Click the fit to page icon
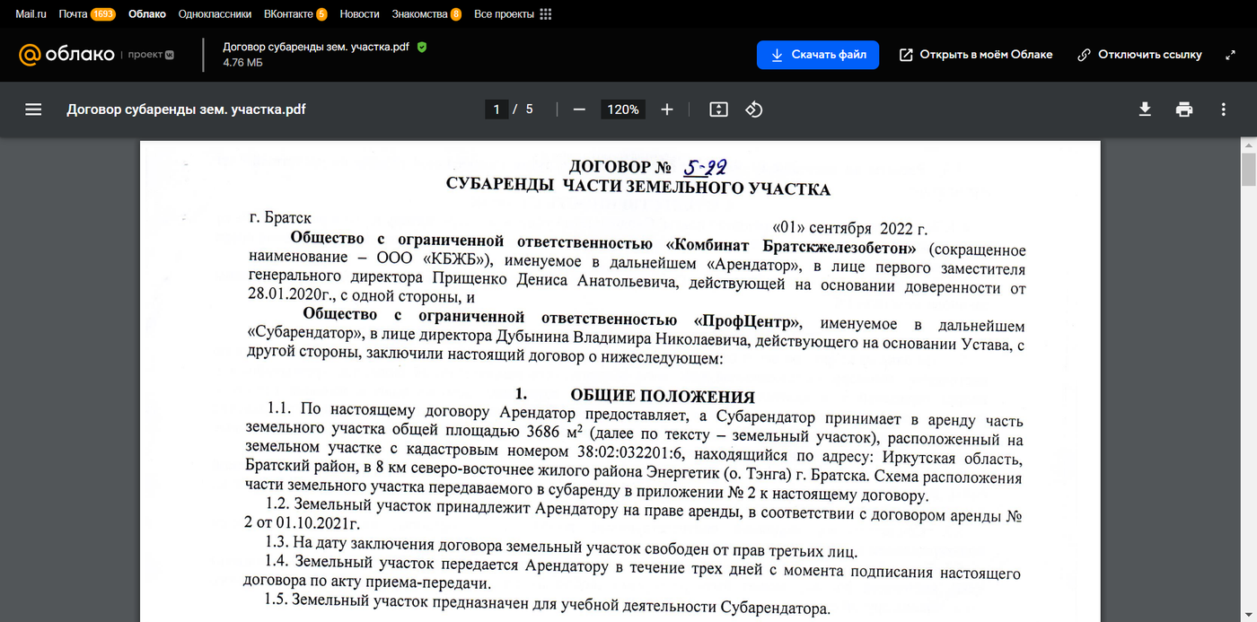The image size is (1257, 622). pos(718,110)
